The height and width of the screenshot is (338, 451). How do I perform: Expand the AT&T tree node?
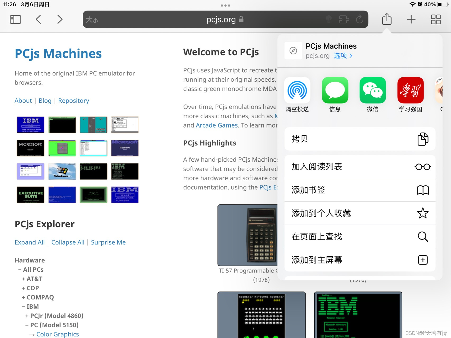(32, 279)
